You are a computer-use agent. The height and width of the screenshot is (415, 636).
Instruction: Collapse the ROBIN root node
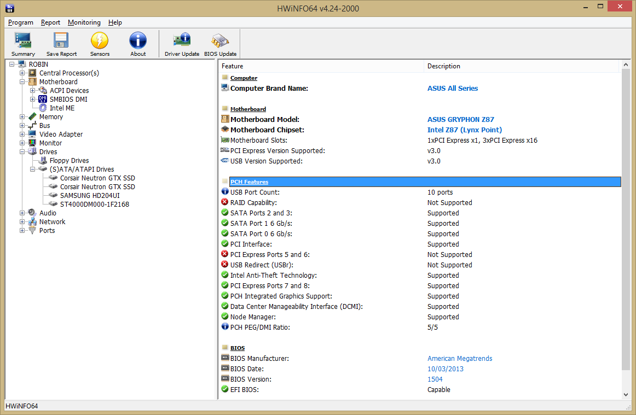coord(11,65)
